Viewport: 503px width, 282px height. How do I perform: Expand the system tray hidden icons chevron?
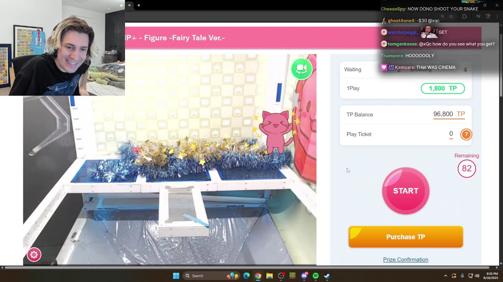pyautogui.click(x=445, y=276)
